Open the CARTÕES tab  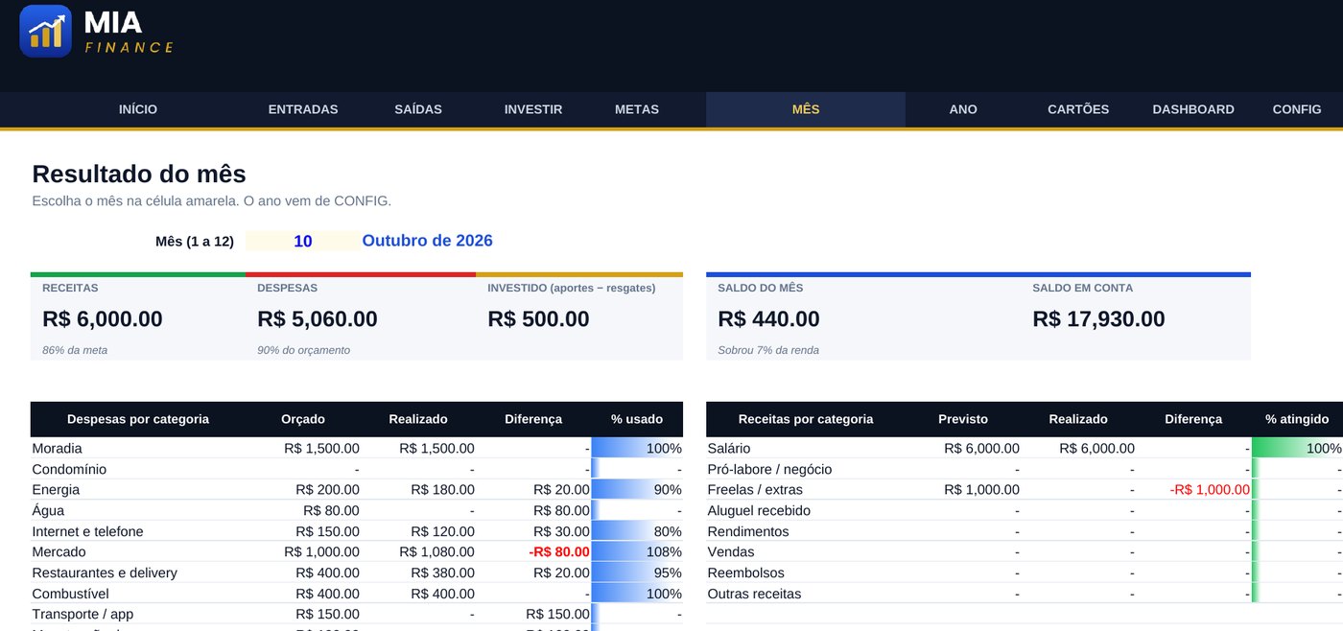[x=1078, y=109]
